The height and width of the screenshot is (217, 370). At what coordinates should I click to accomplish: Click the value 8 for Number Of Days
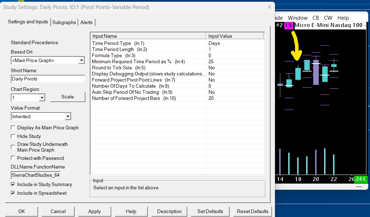(x=210, y=86)
